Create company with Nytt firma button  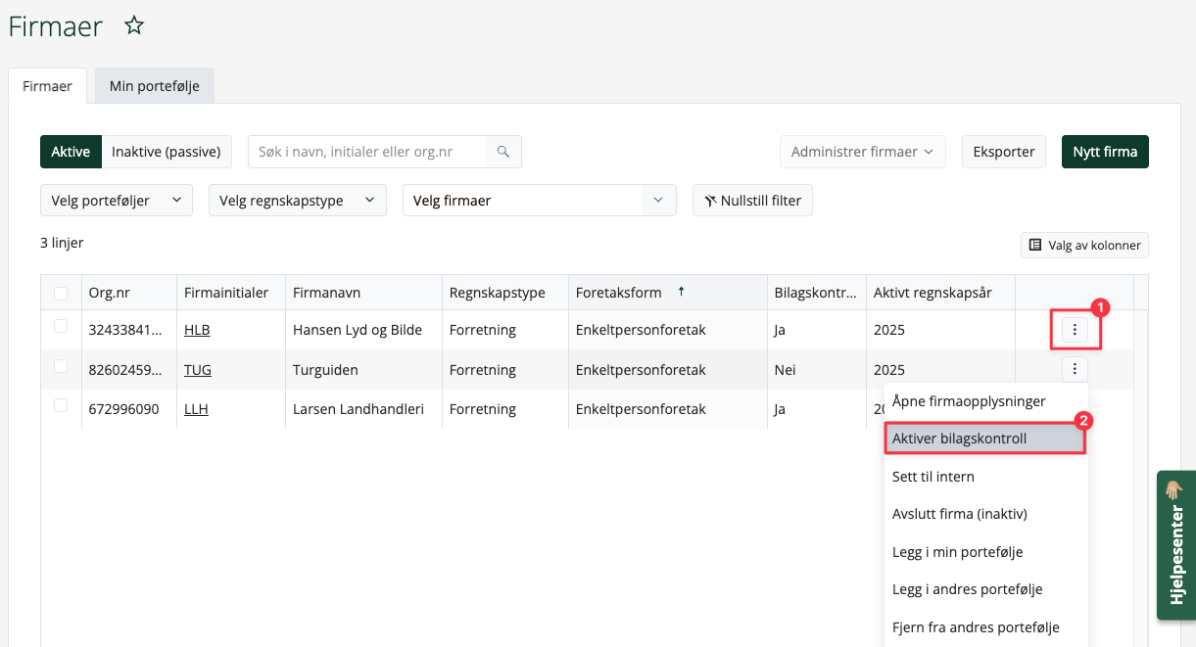(x=1105, y=152)
